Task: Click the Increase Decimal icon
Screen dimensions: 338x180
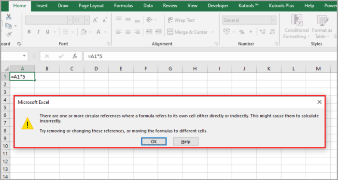Action: [263, 32]
